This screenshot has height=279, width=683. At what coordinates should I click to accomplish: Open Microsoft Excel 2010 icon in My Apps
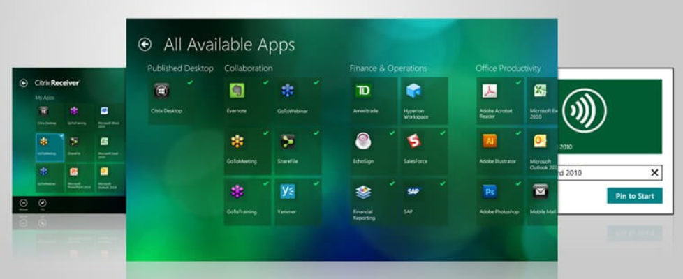point(104,141)
